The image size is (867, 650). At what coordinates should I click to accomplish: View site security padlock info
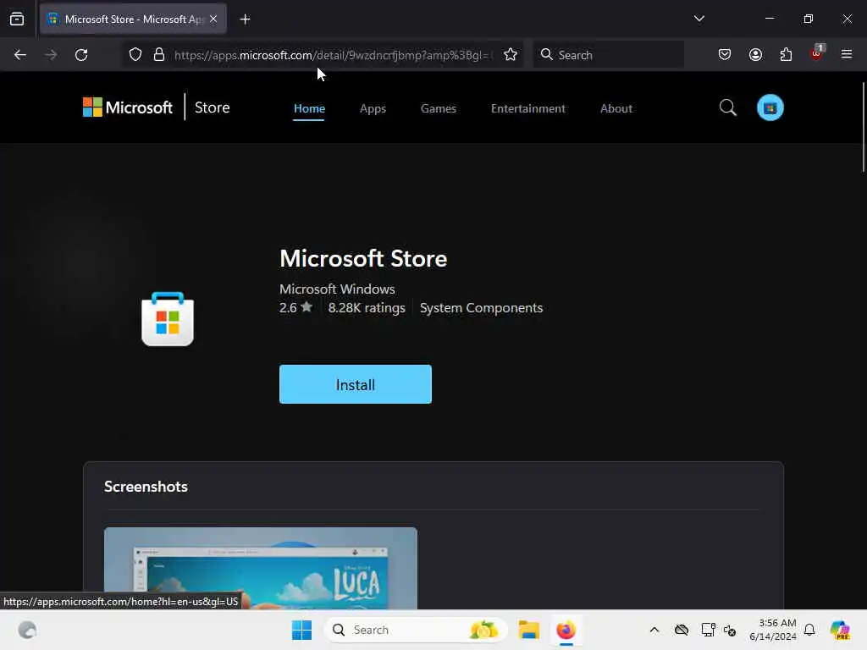[159, 55]
